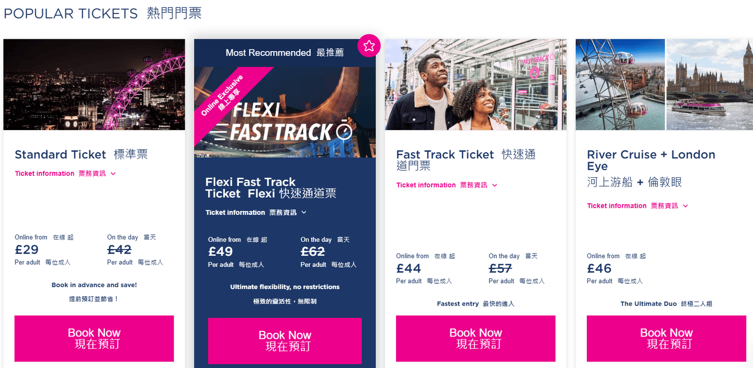Expand Flexi Fast Track Ticket information
Image resolution: width=753 pixels, height=368 pixels.
click(x=256, y=212)
